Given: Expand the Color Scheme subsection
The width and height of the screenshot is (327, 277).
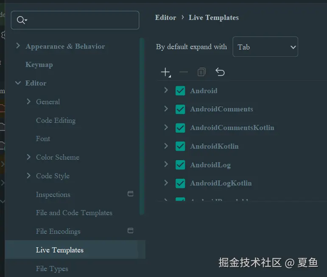Looking at the screenshot, I should [28, 157].
